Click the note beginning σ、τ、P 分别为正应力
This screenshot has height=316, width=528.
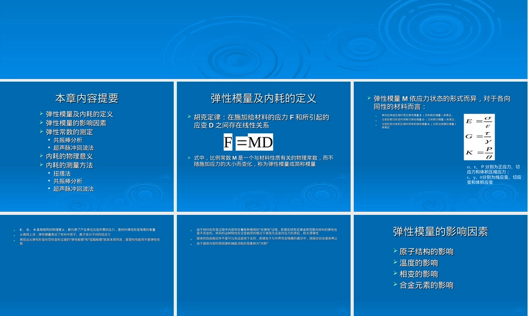494,174
